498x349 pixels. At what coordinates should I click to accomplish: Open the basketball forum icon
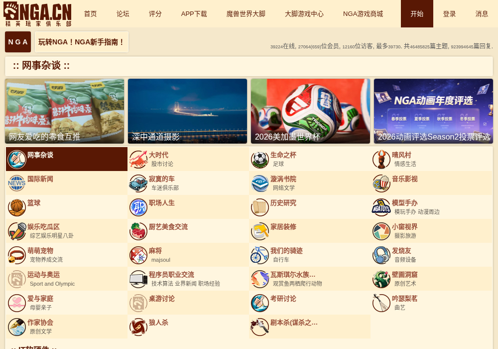(17, 207)
